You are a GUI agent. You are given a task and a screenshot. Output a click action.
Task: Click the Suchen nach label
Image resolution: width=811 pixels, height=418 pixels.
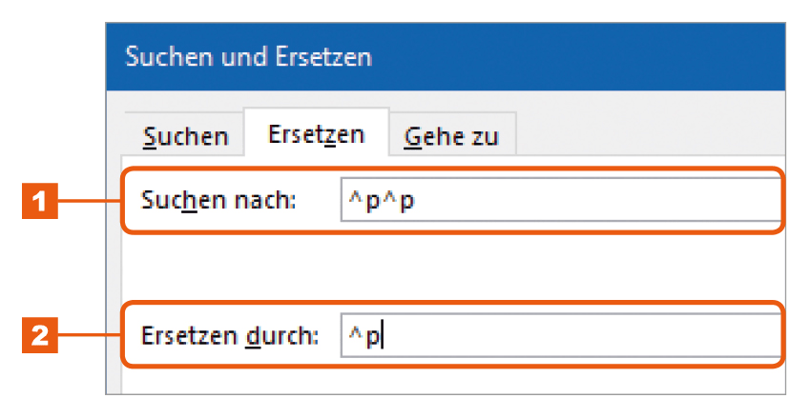pos(218,200)
